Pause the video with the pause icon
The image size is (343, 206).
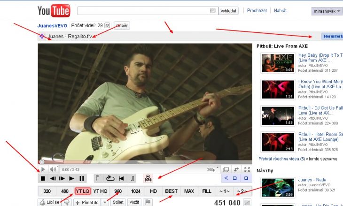coord(82,178)
